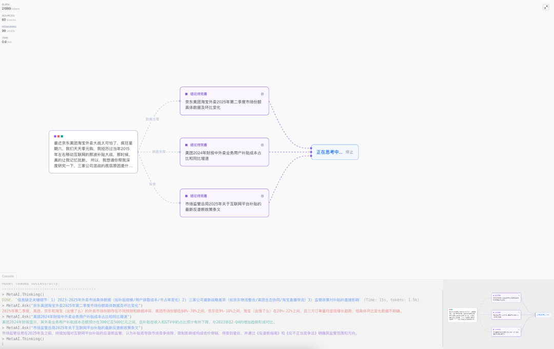
Task: Click the three colored squares on question node
Action: [58, 136]
